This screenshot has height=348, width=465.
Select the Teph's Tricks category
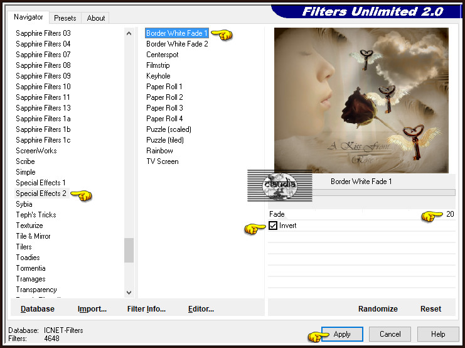(x=36, y=215)
